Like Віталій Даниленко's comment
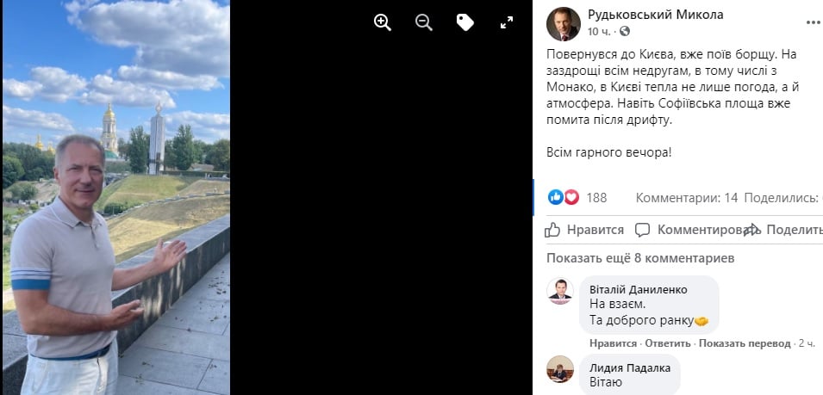Viewport: 823px width, 395px height. [613, 343]
